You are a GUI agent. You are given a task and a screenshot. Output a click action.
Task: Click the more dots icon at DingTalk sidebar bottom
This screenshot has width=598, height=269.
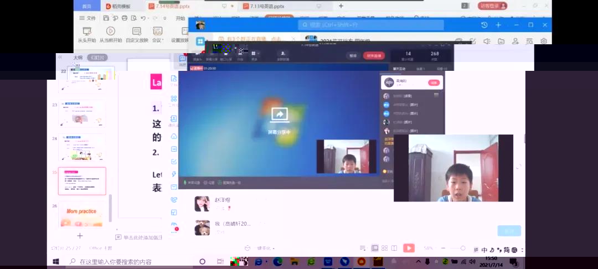(174, 231)
